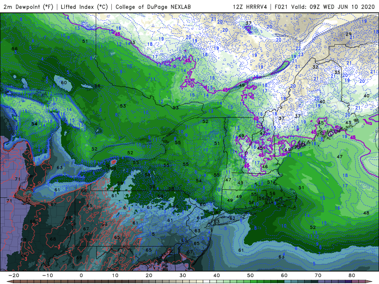
Task: Click the black "48" dewpoint value over the ocean
Action: [366, 213]
